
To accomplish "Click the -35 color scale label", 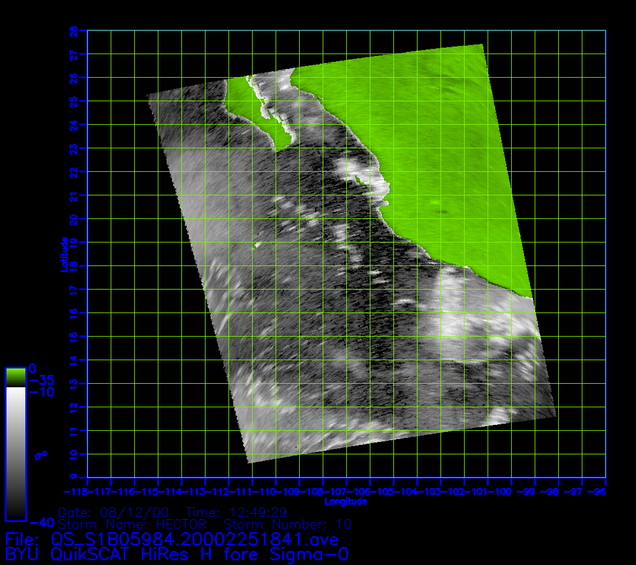I will tap(41, 380).
